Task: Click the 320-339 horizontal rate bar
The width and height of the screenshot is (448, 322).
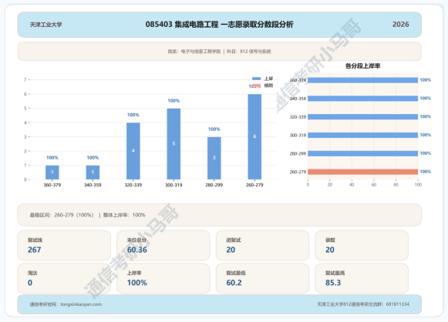Action: click(363, 117)
